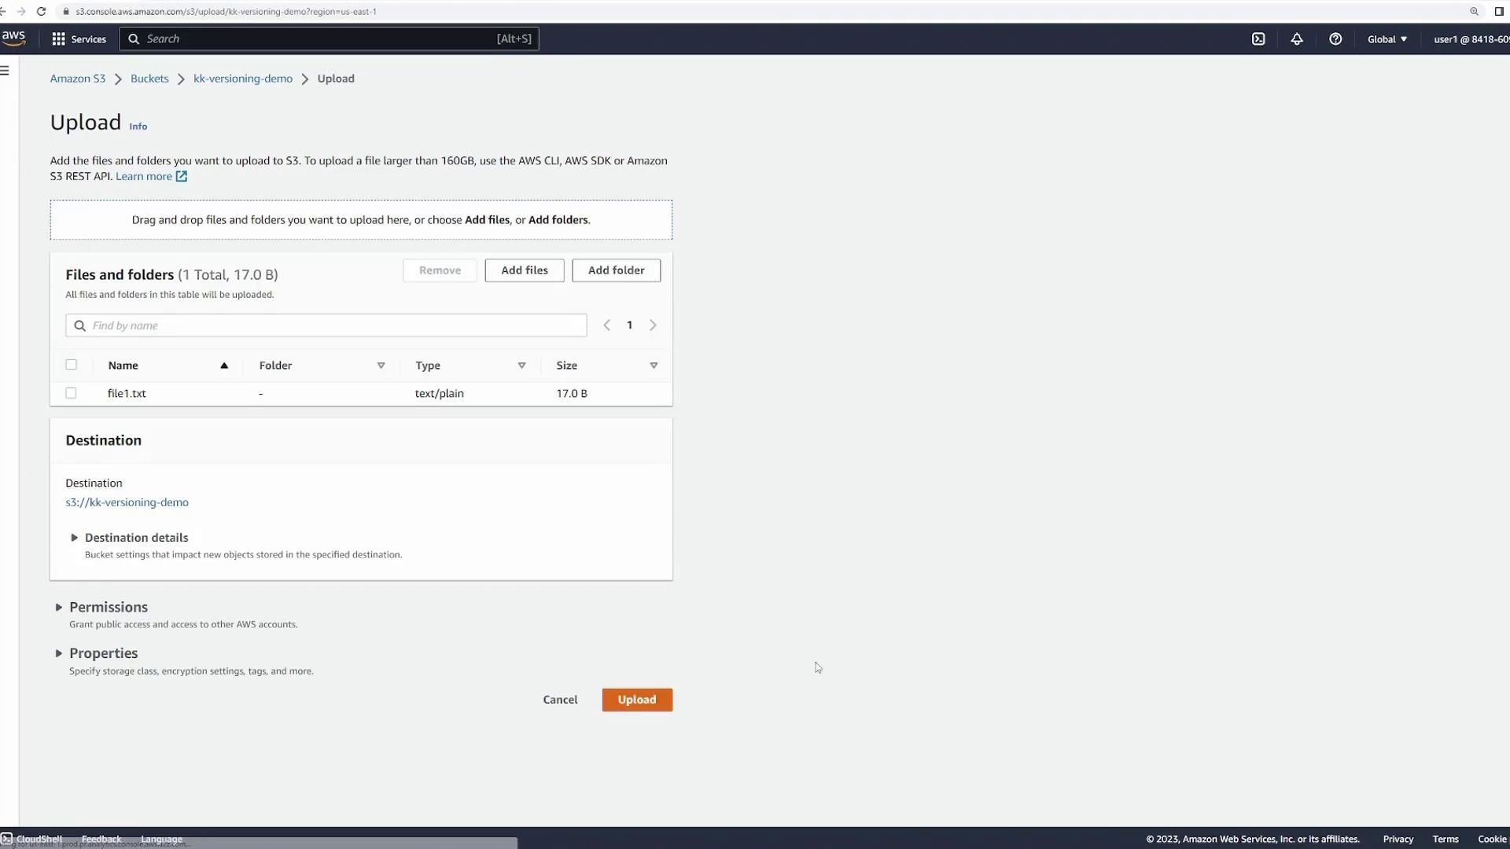
Task: Open the help question mark icon
Action: click(x=1335, y=39)
